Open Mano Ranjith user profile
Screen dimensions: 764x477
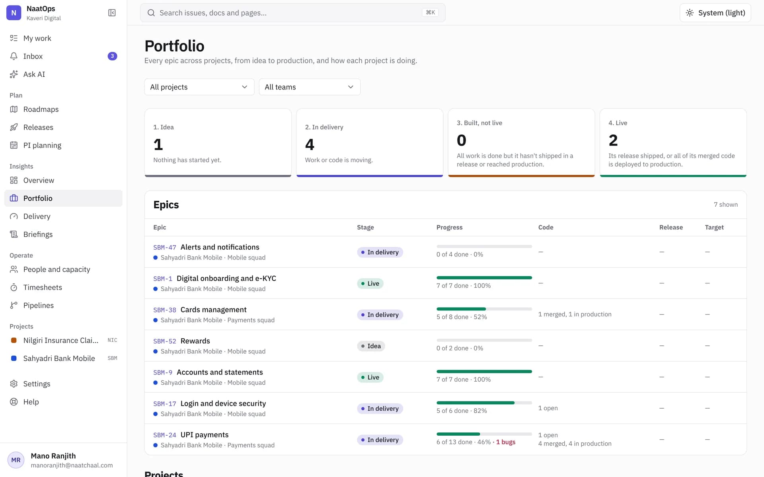pos(63,460)
